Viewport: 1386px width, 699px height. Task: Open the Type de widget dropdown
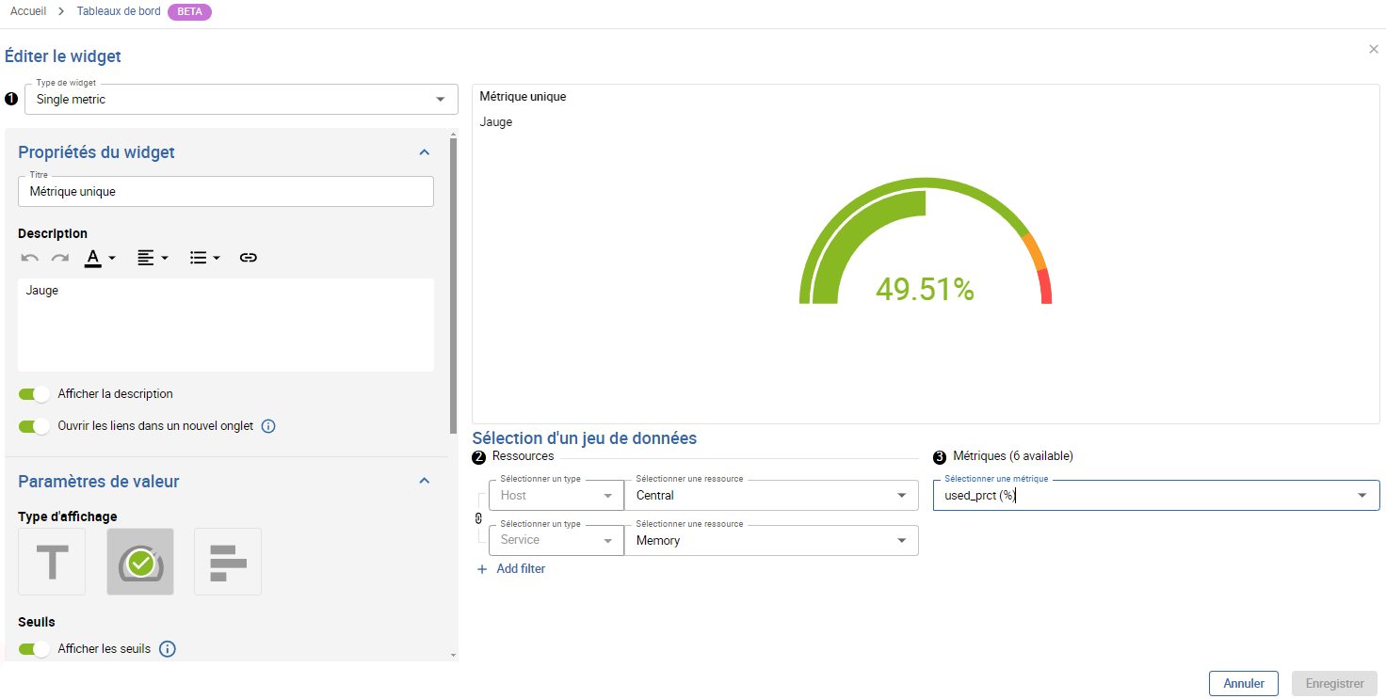(x=241, y=100)
